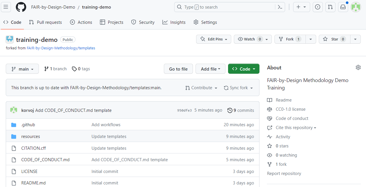
Task: Switch to the Actions tab
Action: coord(81,22)
